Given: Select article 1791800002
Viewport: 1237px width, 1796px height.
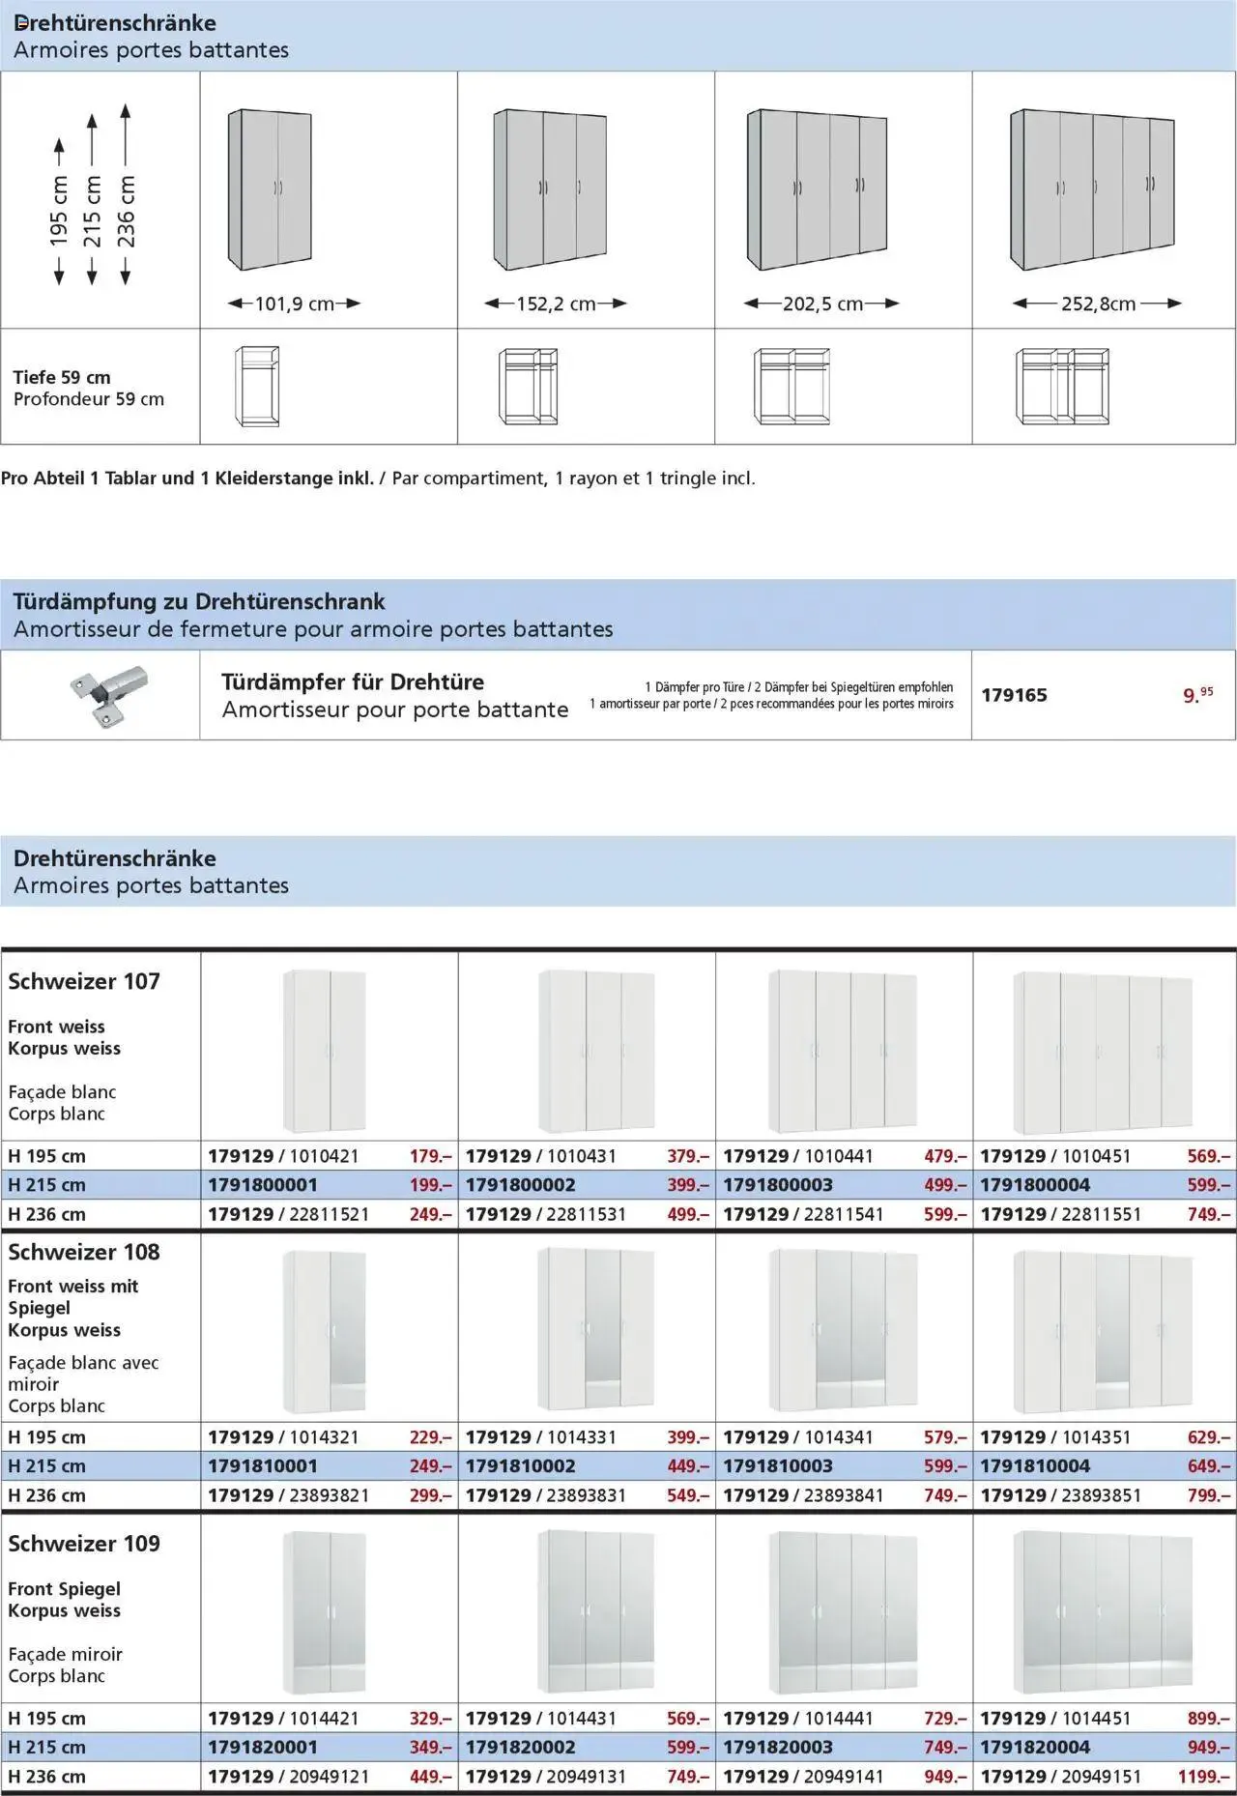Looking at the screenshot, I should [x=521, y=1185].
